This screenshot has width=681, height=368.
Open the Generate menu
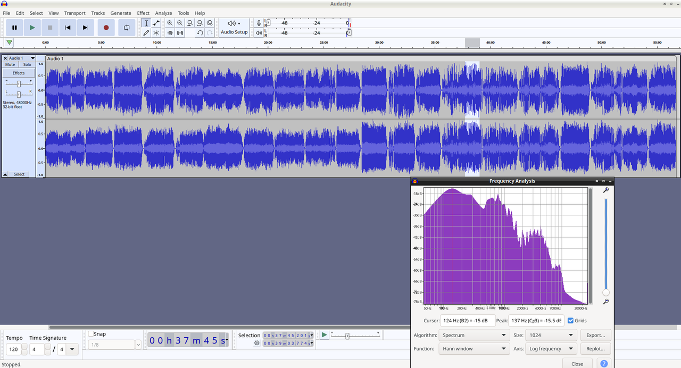pos(121,13)
